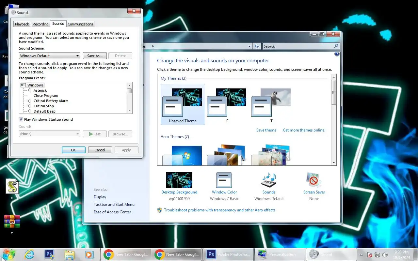
Task: Select the script file desktop icon x
Action: (x=12, y=187)
